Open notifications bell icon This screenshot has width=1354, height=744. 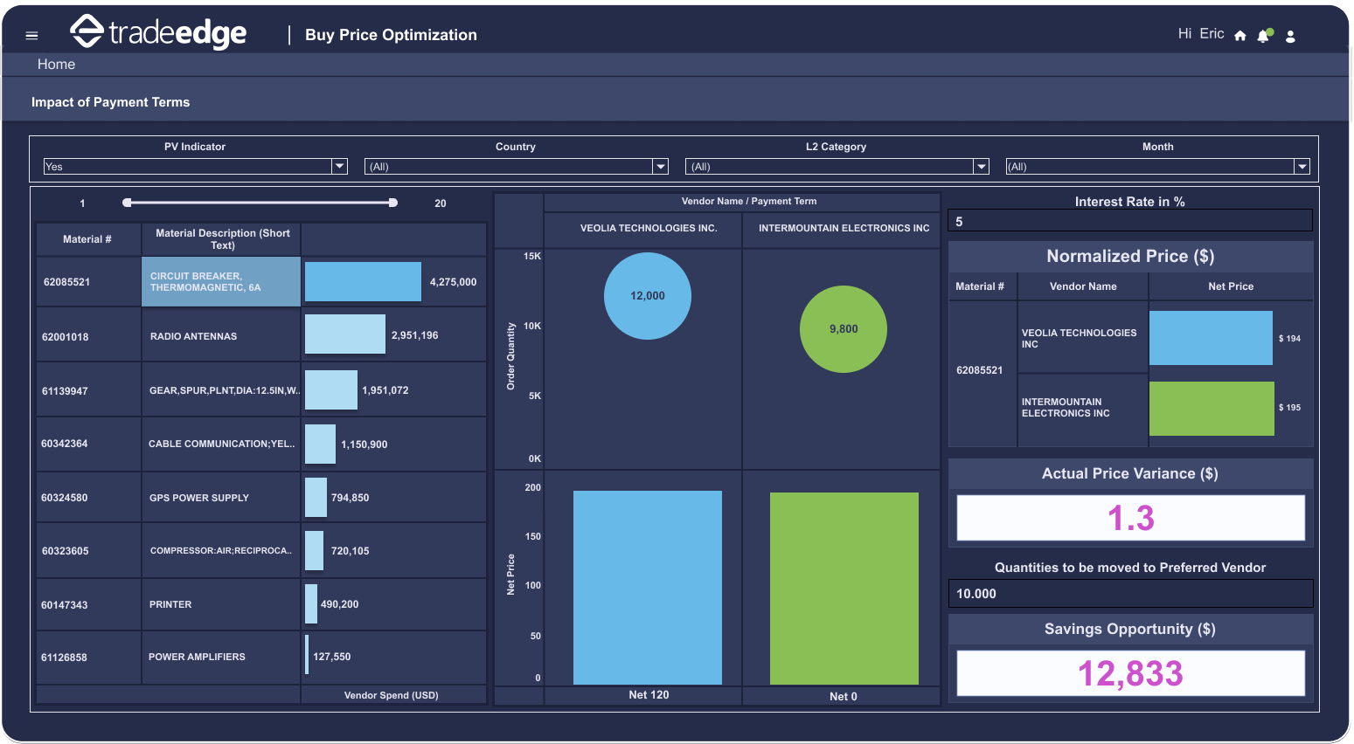tap(1263, 36)
